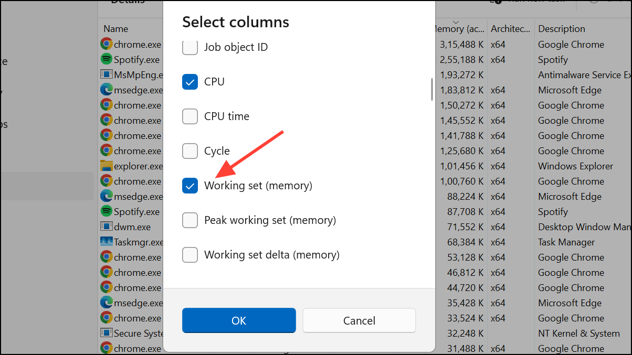Uncheck Working set (memory)
The image size is (632, 355).
coord(189,186)
